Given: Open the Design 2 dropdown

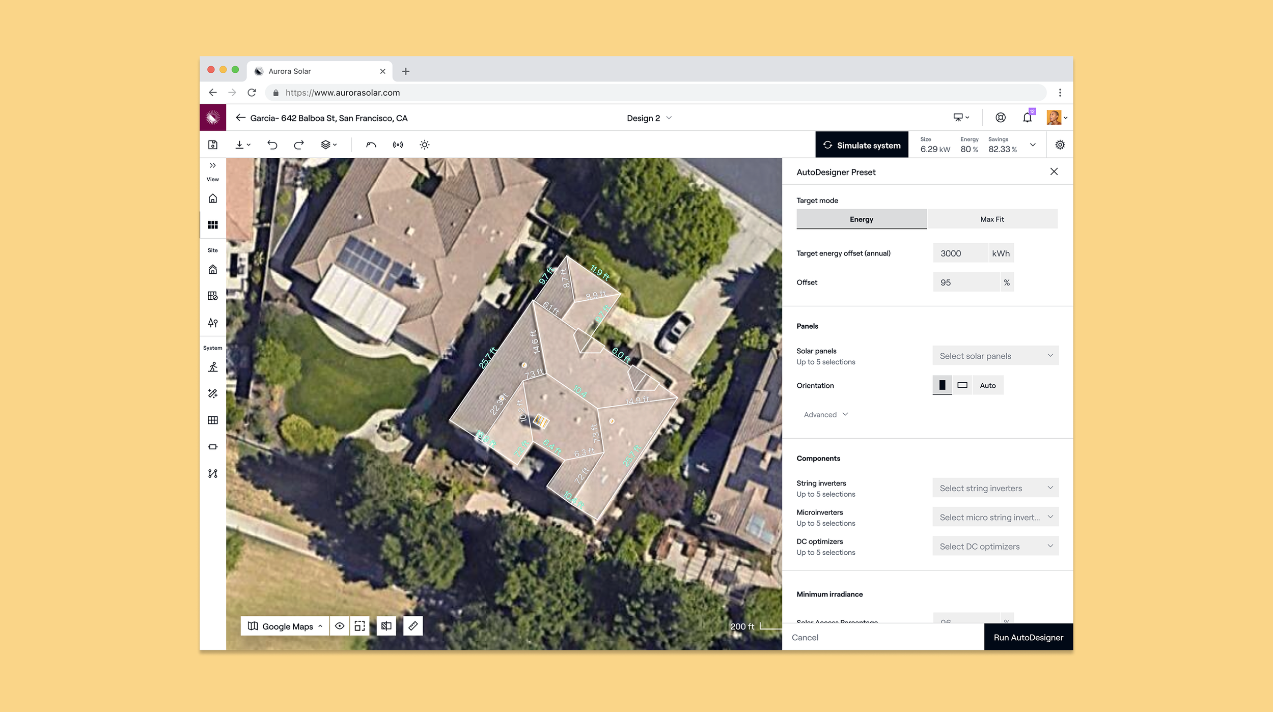Looking at the screenshot, I should tap(649, 118).
